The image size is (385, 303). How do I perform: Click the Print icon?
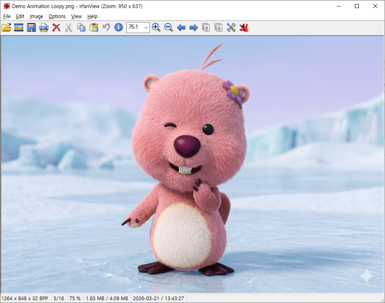[x=44, y=27]
